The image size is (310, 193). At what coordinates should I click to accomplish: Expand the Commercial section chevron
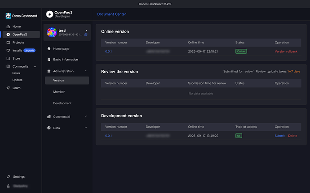point(86,116)
